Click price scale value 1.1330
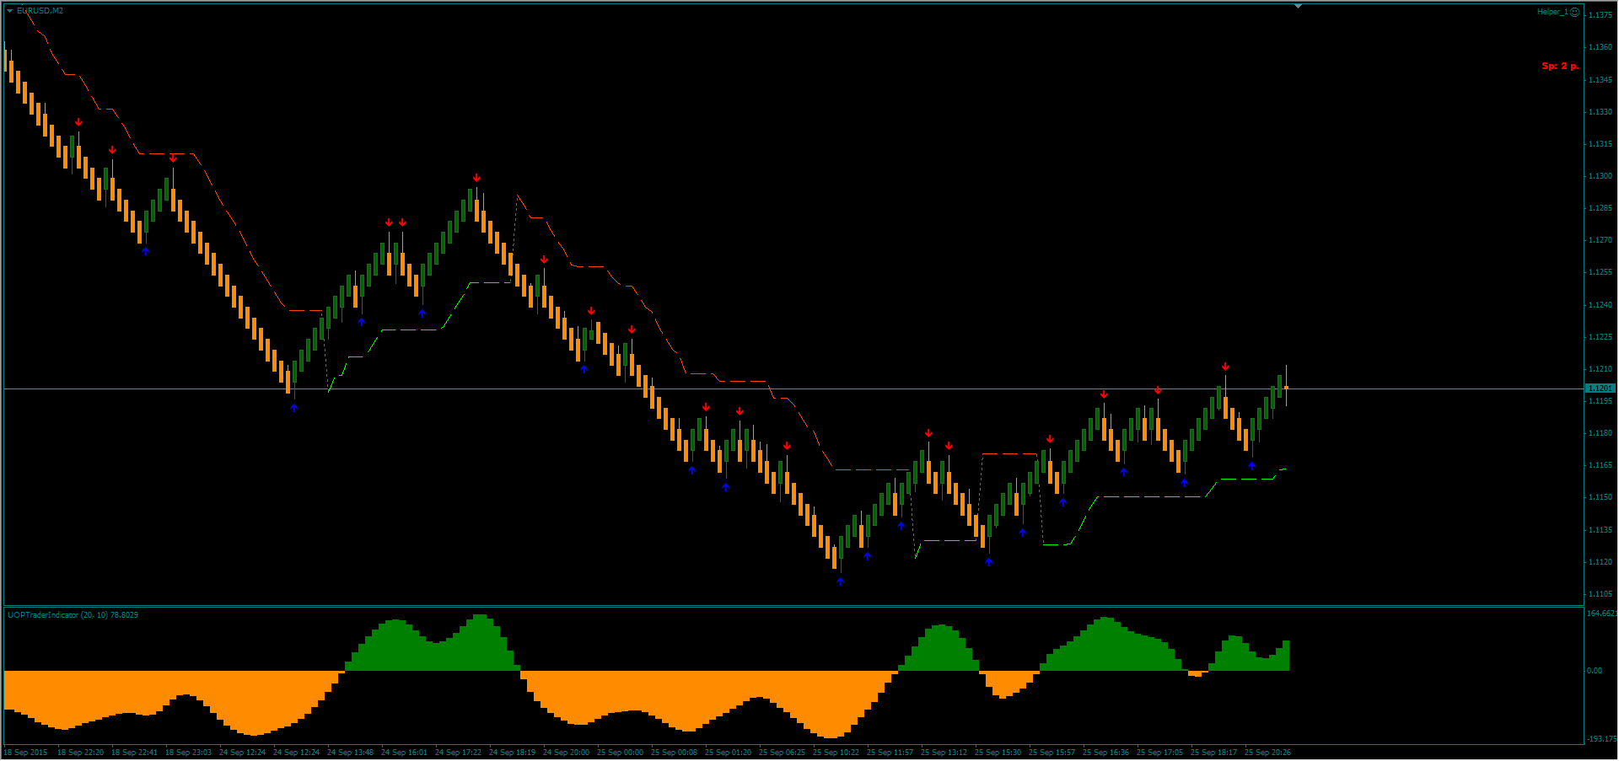The width and height of the screenshot is (1619, 761). [1600, 112]
